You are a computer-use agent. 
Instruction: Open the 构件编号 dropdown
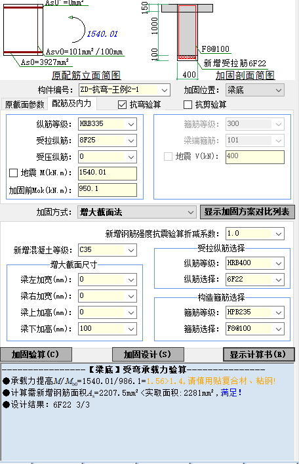coord(125,90)
